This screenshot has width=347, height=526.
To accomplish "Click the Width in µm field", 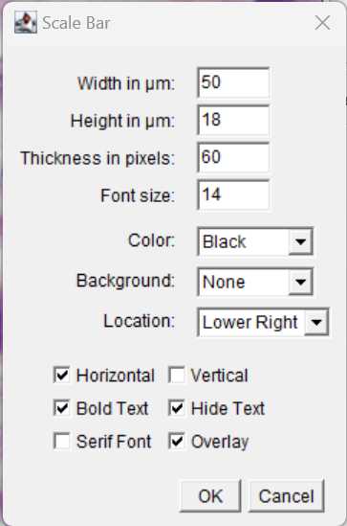I will coord(233,82).
